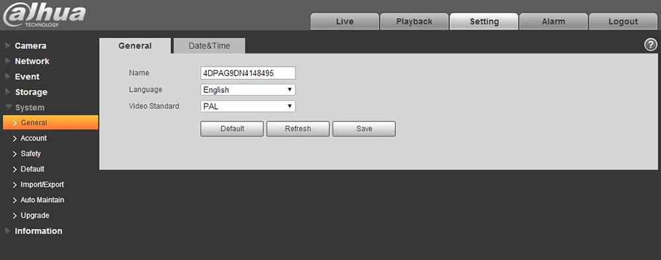This screenshot has width=661, height=260.
Task: Click the Language field label
Action: pos(145,90)
